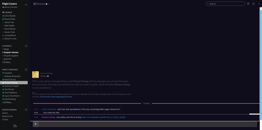
Task: Open Anthony Bratovich direct message
Action: 12,76
